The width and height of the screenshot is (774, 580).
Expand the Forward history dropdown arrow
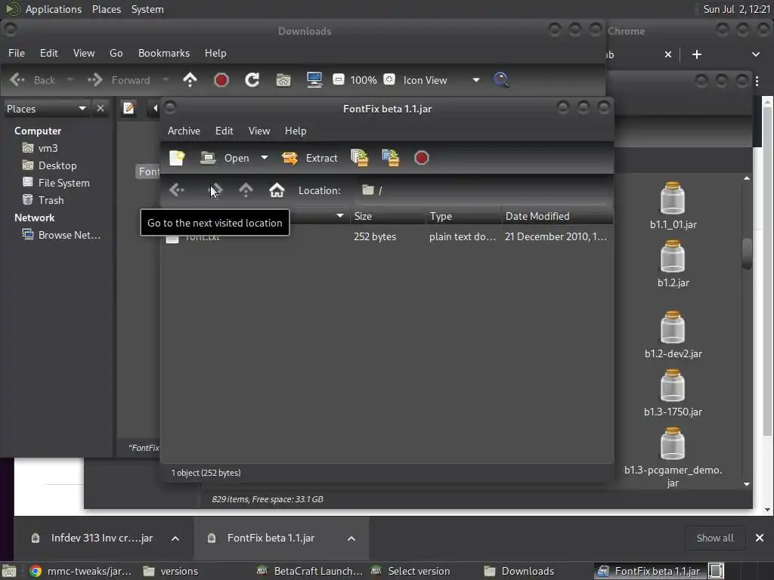pos(166,79)
